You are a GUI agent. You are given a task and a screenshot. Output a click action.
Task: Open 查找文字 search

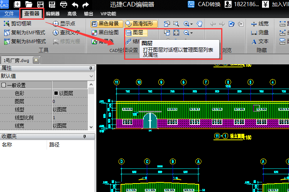66,33
